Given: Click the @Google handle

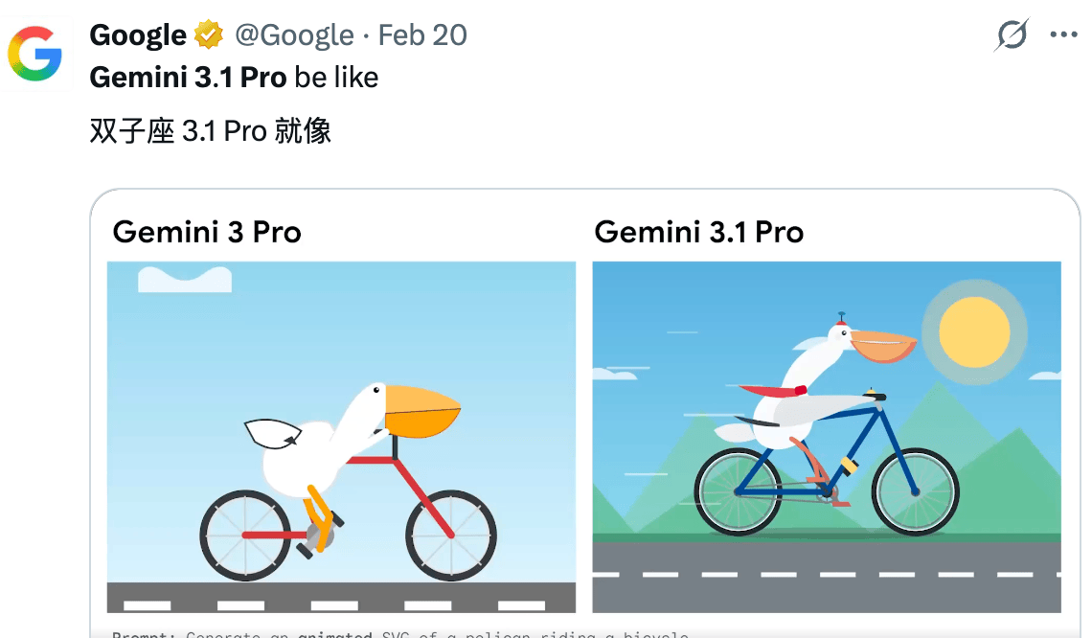Looking at the screenshot, I should (x=294, y=35).
